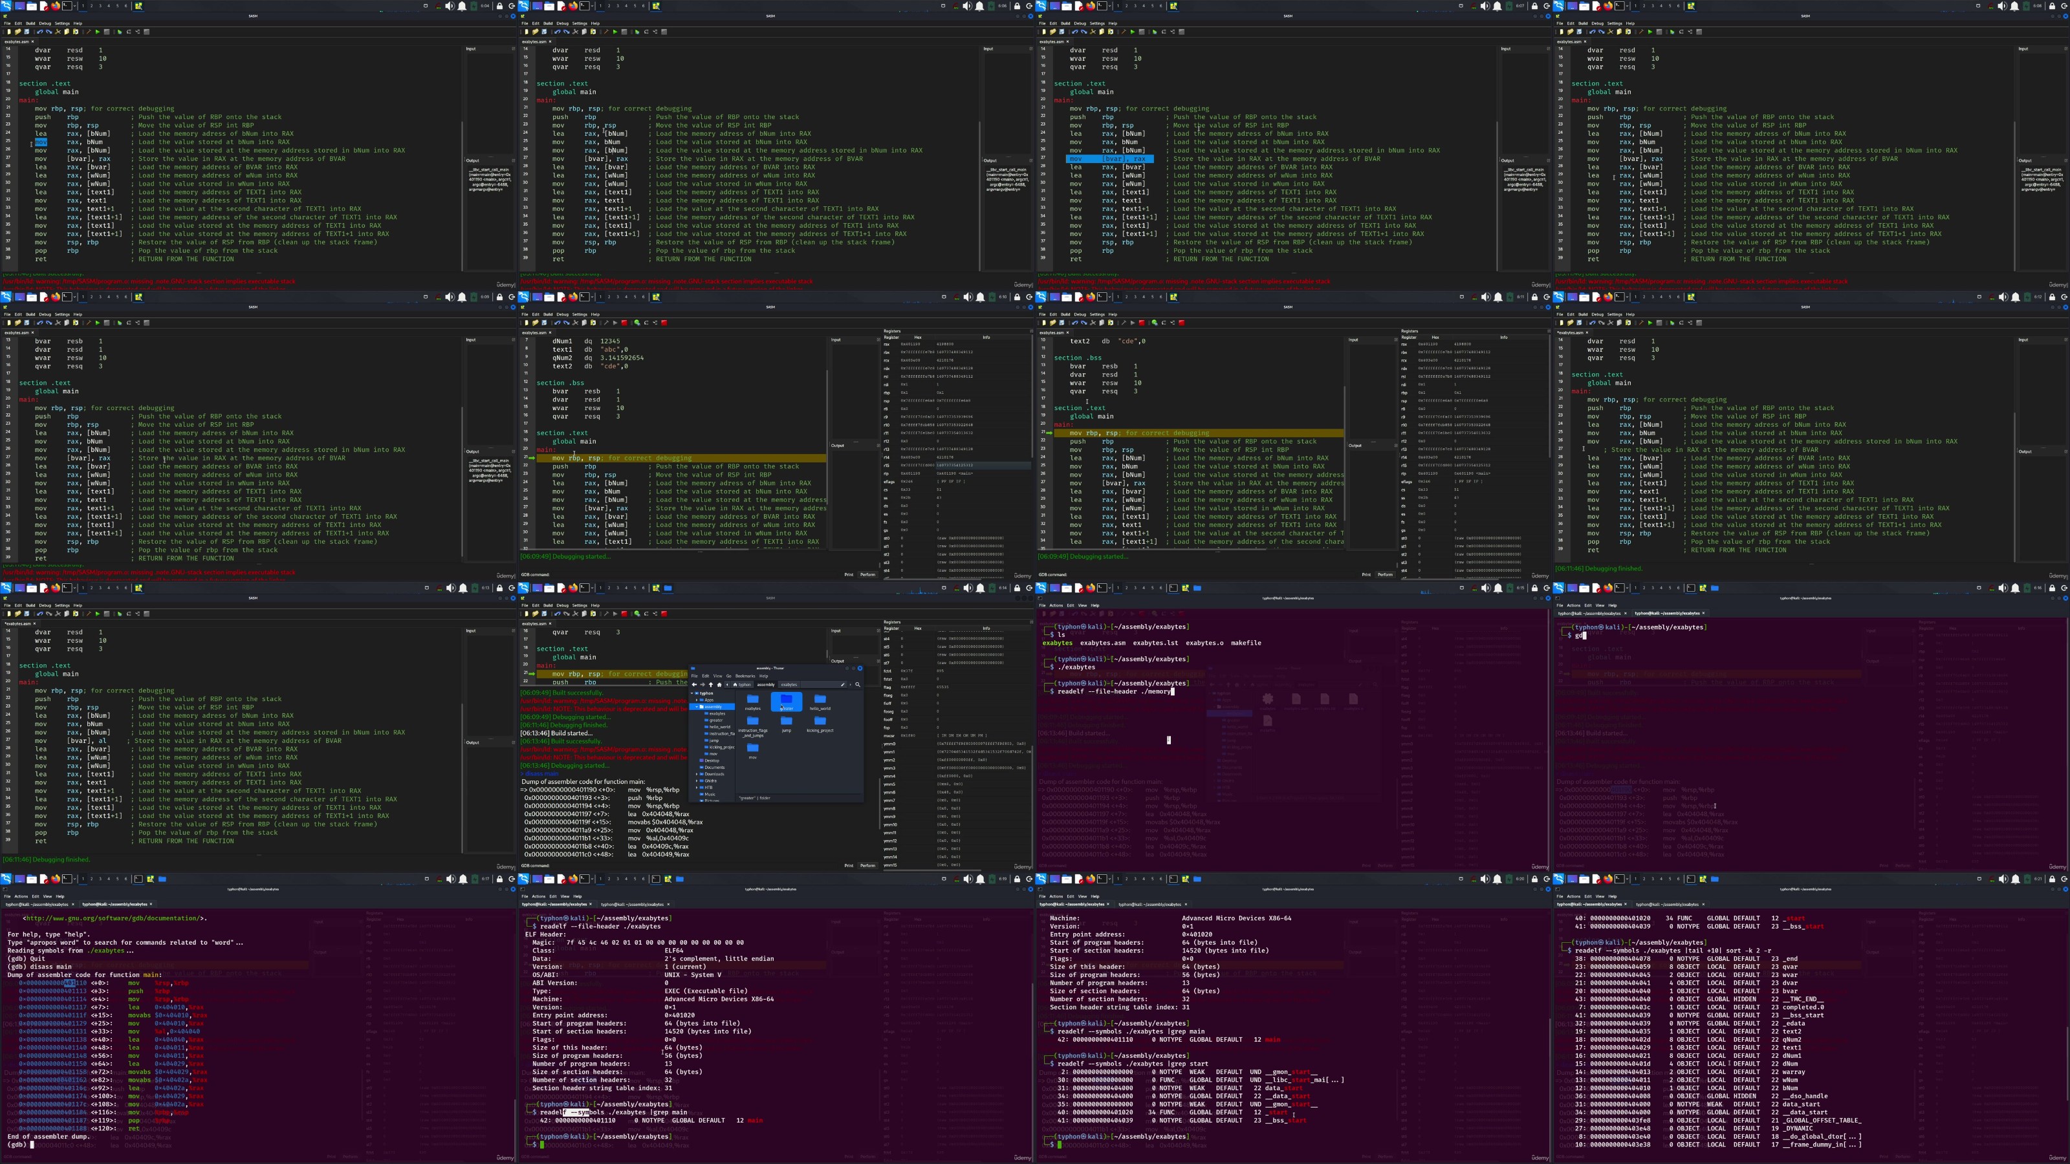This screenshot has width=2070, height=1164.
Task: Go to home folder via Thunar's home icon
Action: point(720,685)
